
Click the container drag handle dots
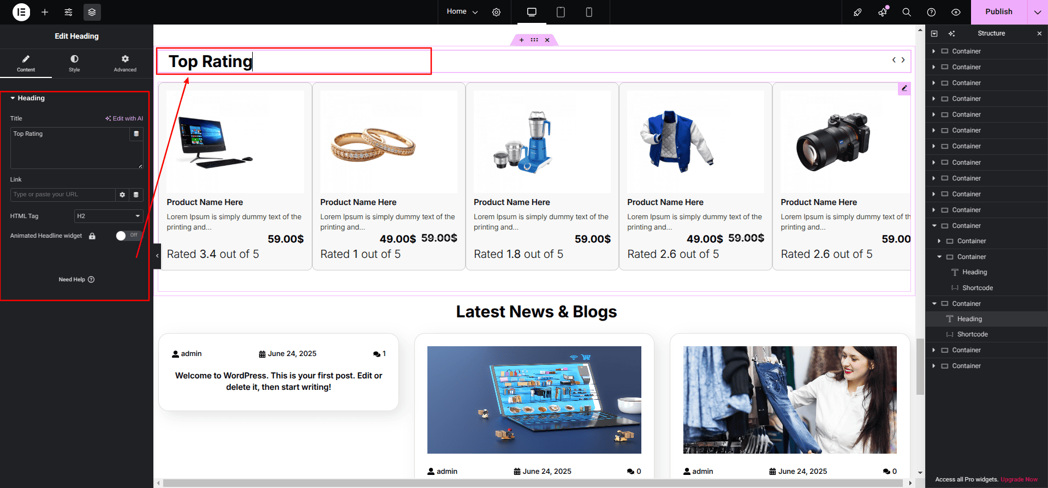click(534, 40)
